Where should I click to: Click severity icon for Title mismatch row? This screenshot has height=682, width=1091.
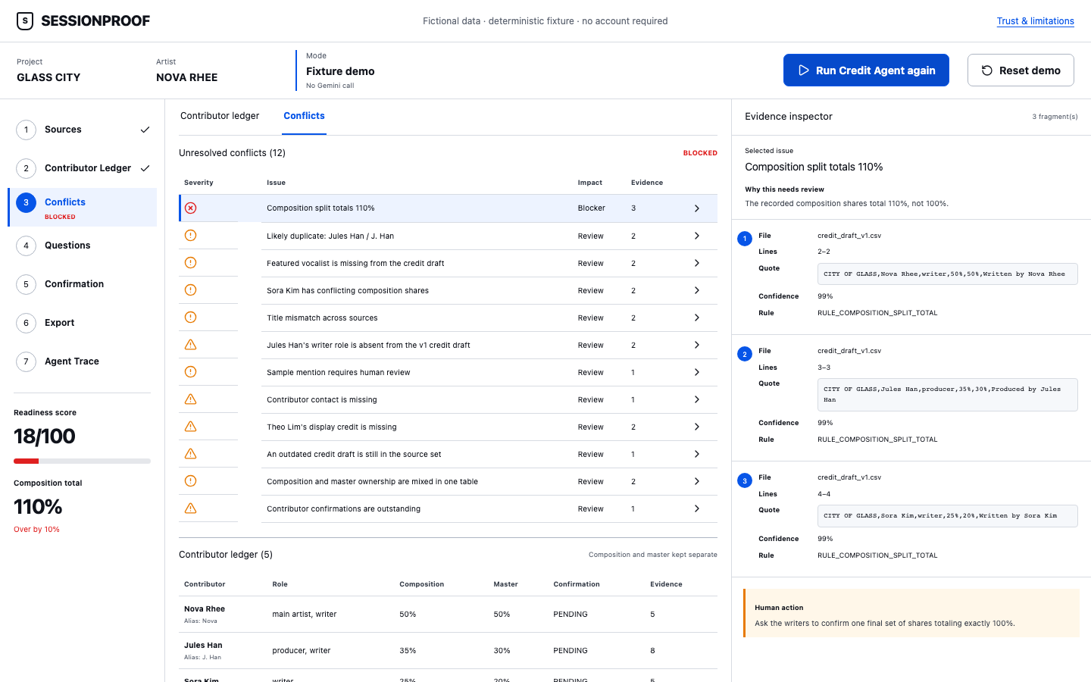191,318
